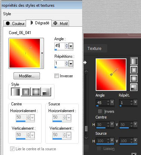This screenshot has height=155, width=141.
Task: Open the Répétitions dropdown arrow
Action: [71, 63]
